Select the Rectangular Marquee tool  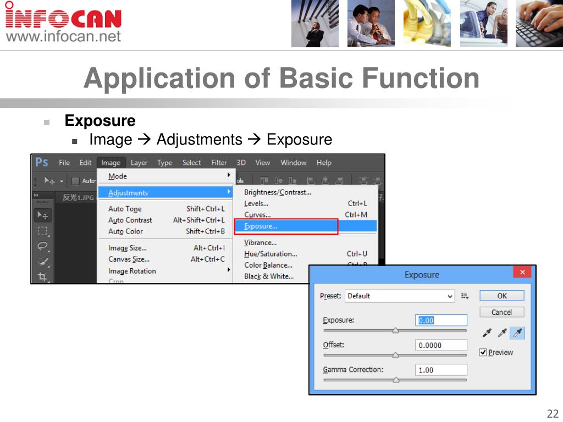pyautogui.click(x=43, y=231)
